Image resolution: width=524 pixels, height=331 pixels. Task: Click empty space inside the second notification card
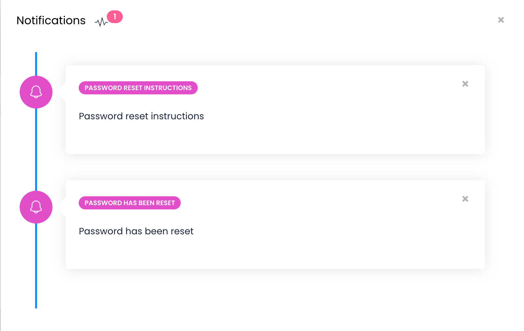pos(295,251)
